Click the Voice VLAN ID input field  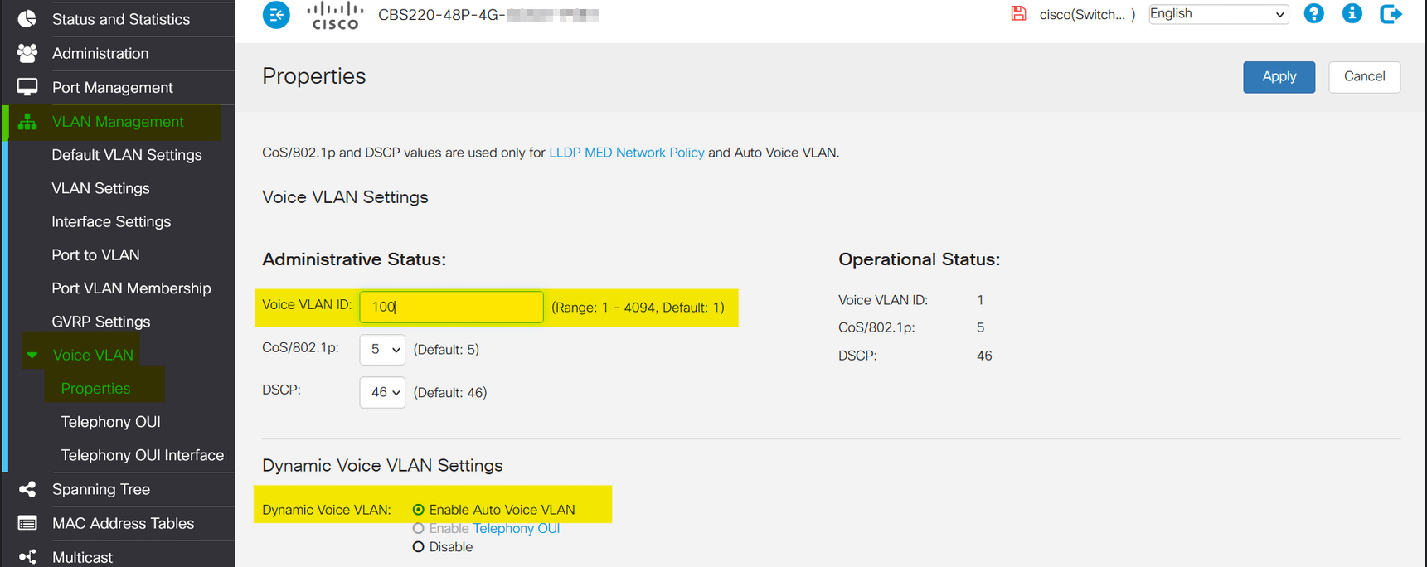451,307
